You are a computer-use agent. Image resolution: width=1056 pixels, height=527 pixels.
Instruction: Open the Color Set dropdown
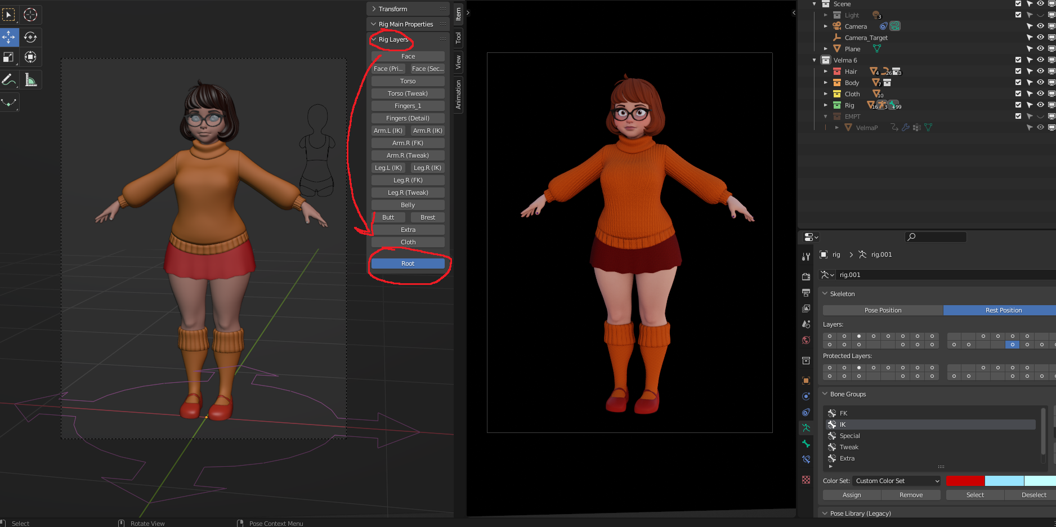pos(897,481)
